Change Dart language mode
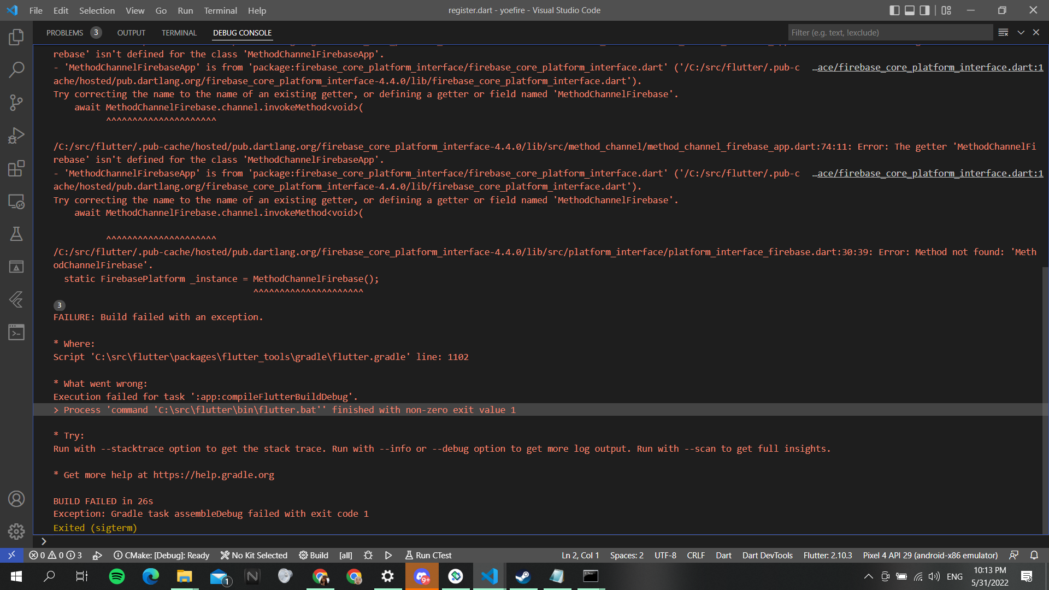Viewport: 1049px width, 590px height. 723,555
